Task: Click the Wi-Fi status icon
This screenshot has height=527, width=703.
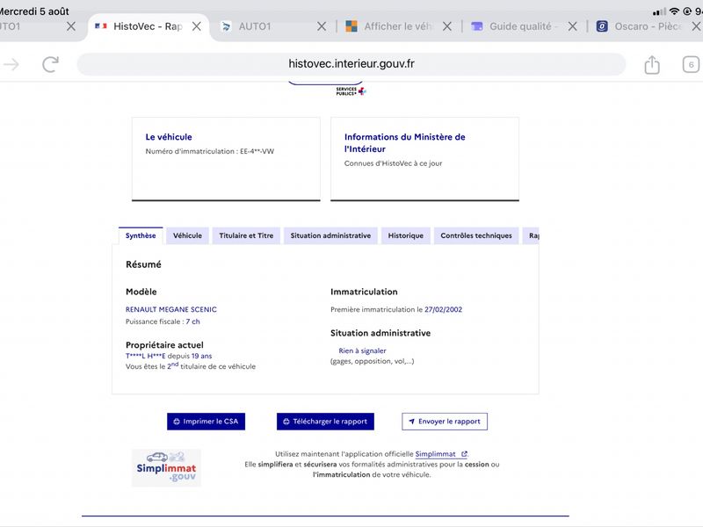Action: coord(674,11)
